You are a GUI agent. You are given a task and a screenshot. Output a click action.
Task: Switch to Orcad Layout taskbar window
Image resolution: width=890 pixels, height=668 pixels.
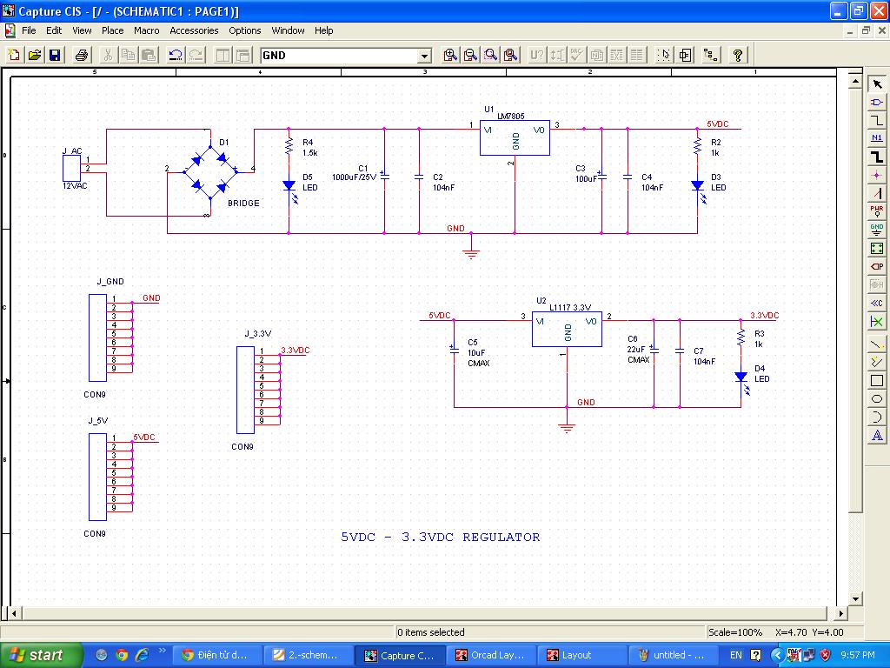[x=491, y=655]
